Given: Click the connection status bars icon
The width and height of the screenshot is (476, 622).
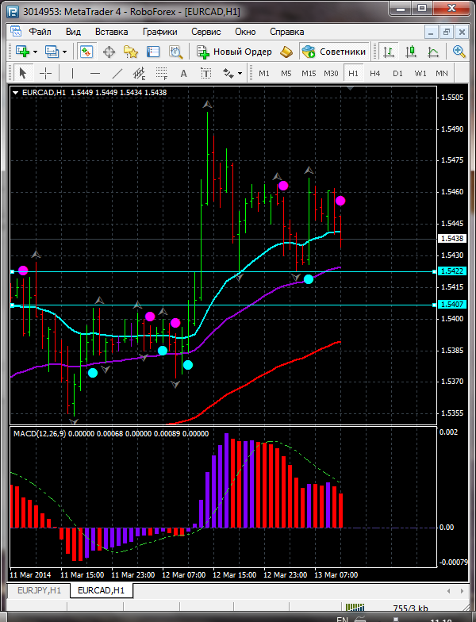Looking at the screenshot, I should pos(355,608).
